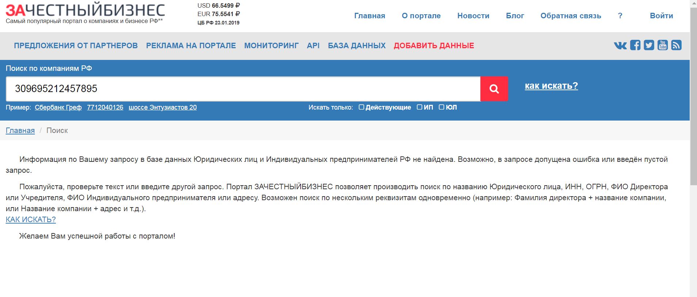697x297 pixels.
Task: Tick the ИП filter checkbox
Action: (419, 107)
